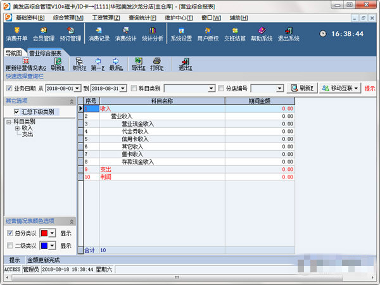The height and width of the screenshot is (285, 380).
Task: Collapse 其它选项 panel chevron
Action: [72, 101]
